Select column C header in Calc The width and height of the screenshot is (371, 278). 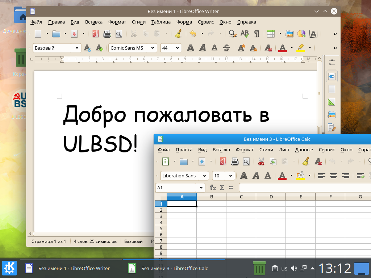(241, 197)
